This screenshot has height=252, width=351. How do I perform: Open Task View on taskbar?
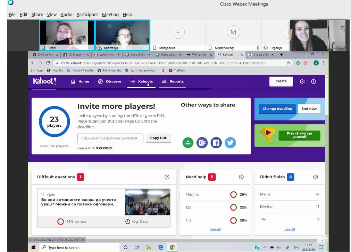137,247
